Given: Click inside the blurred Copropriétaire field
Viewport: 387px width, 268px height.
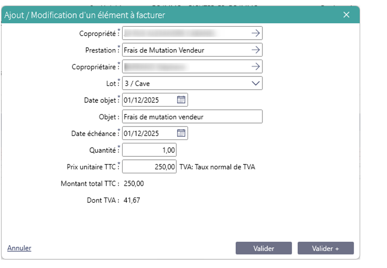Looking at the screenshot, I should click(x=187, y=67).
